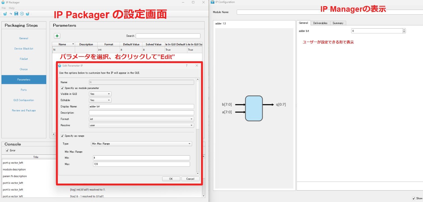Screen dimensions: 423x202
Task: Click the IP Packager title bar app icon
Action: pyautogui.click(x=3, y=2)
